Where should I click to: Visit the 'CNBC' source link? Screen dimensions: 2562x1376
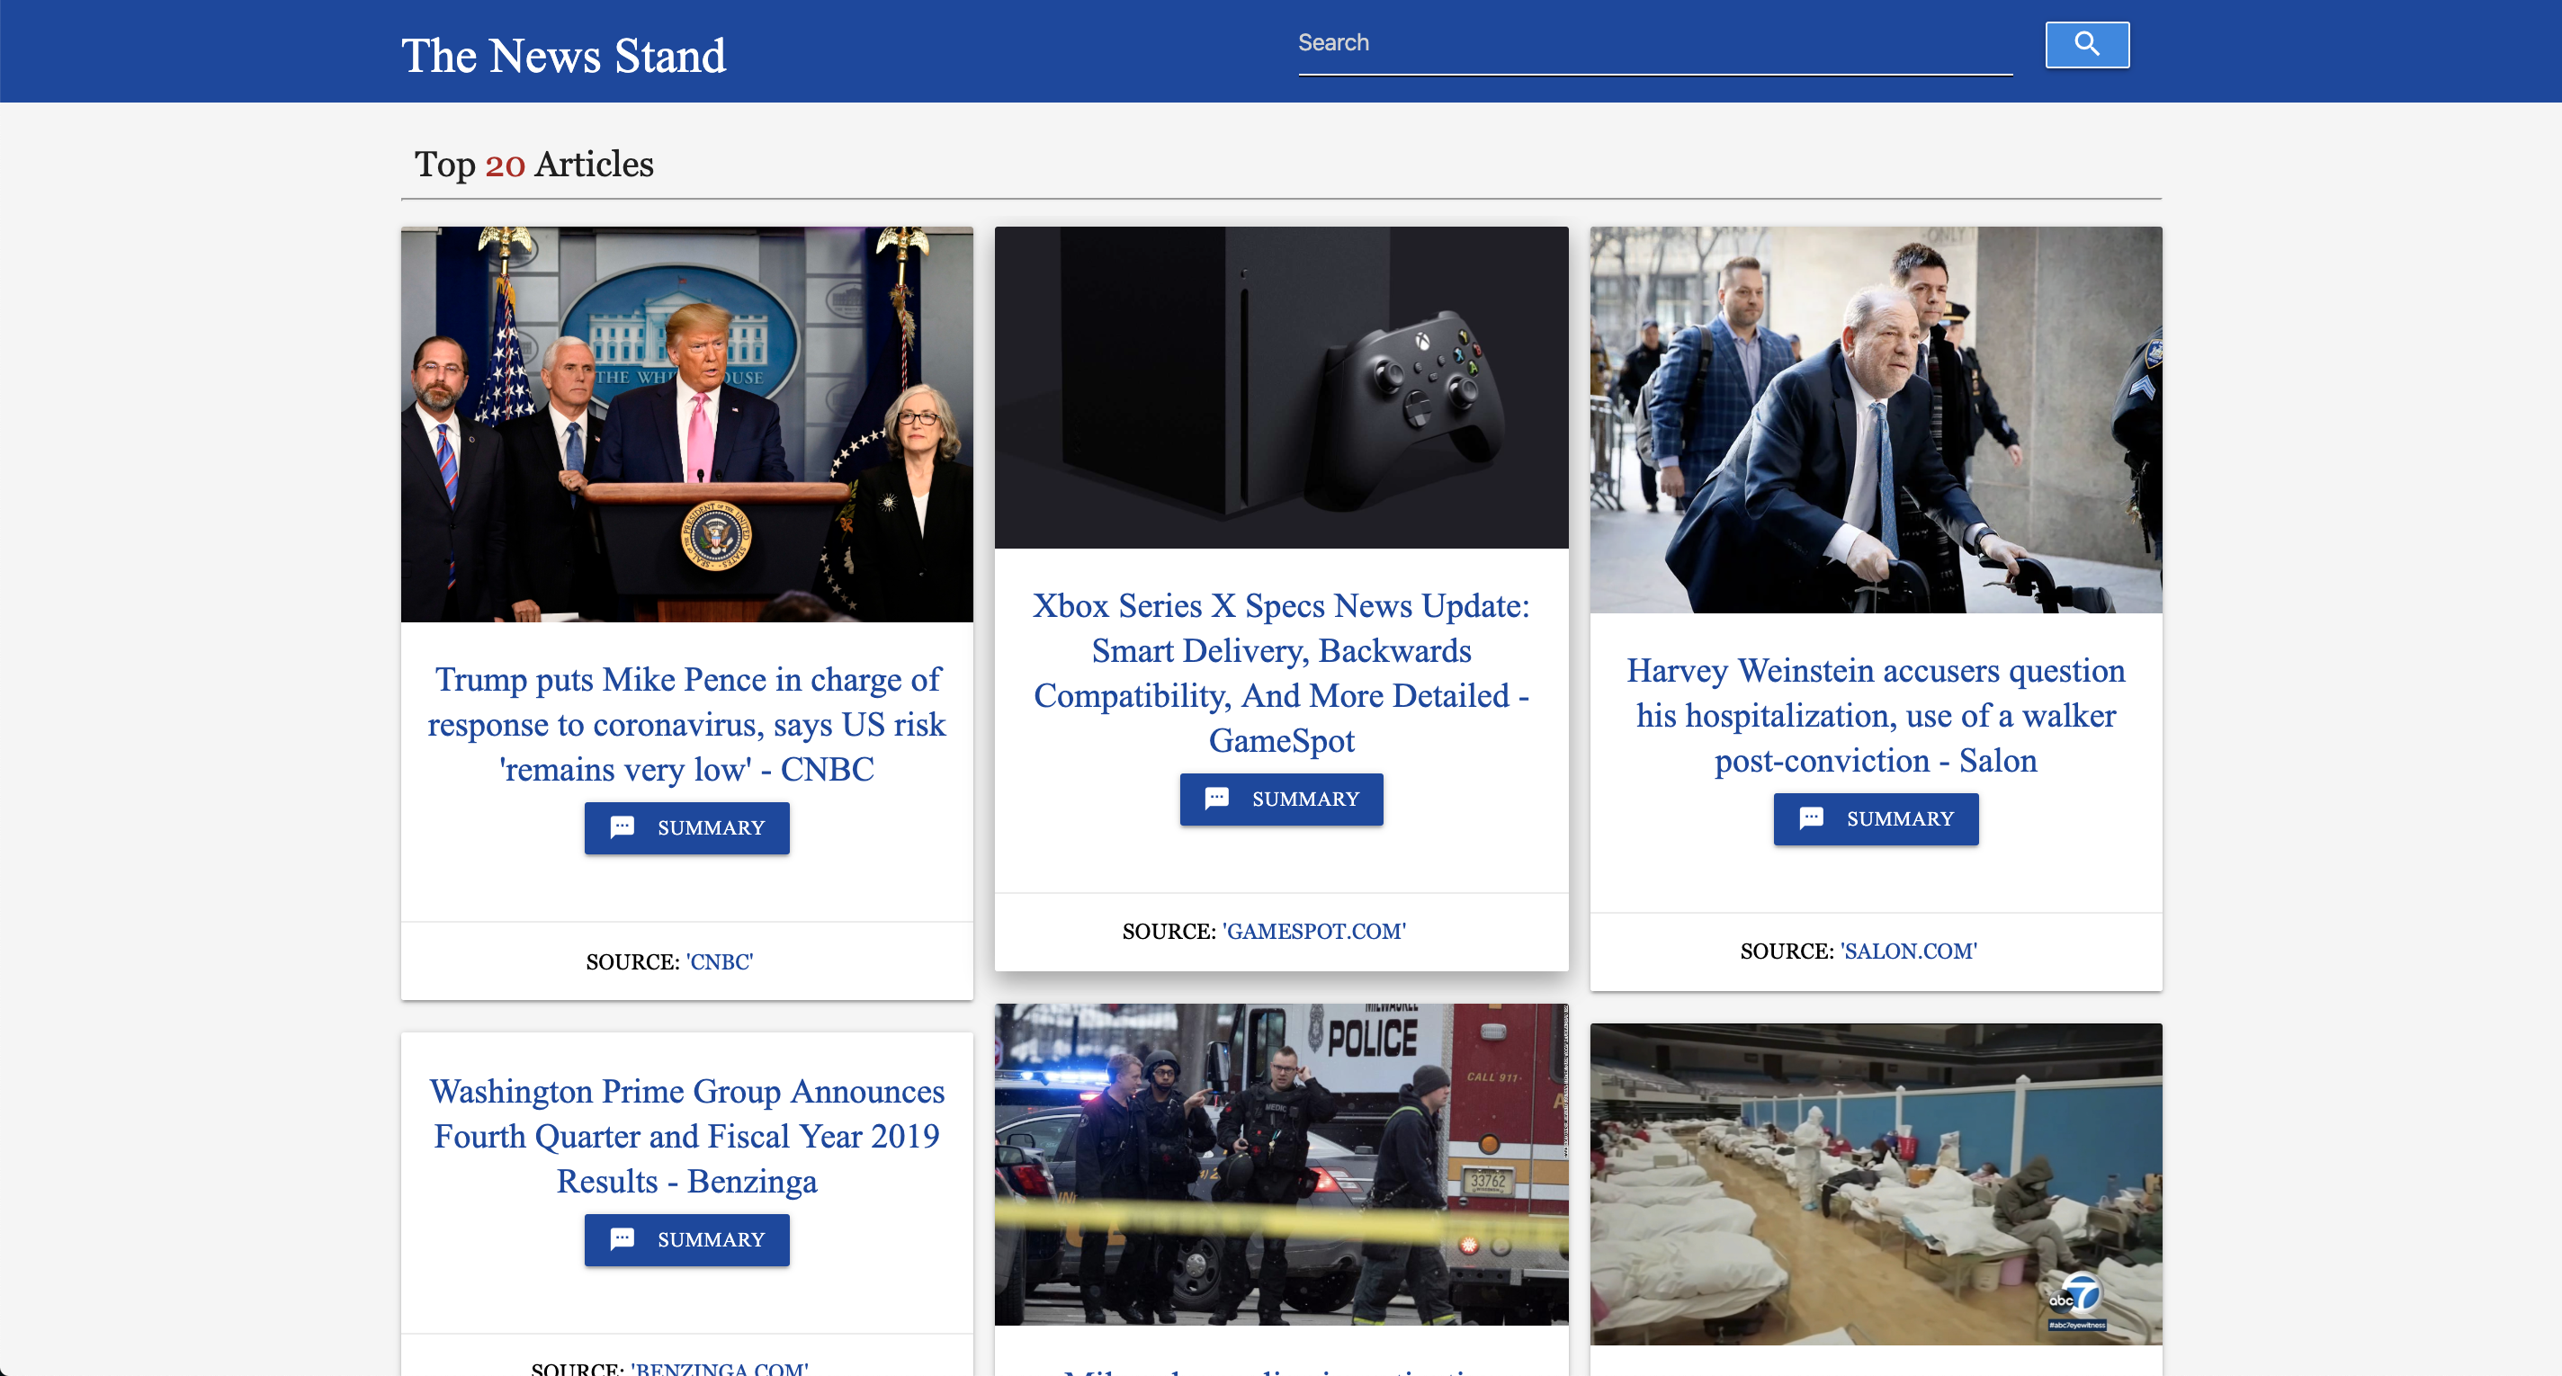(x=719, y=962)
